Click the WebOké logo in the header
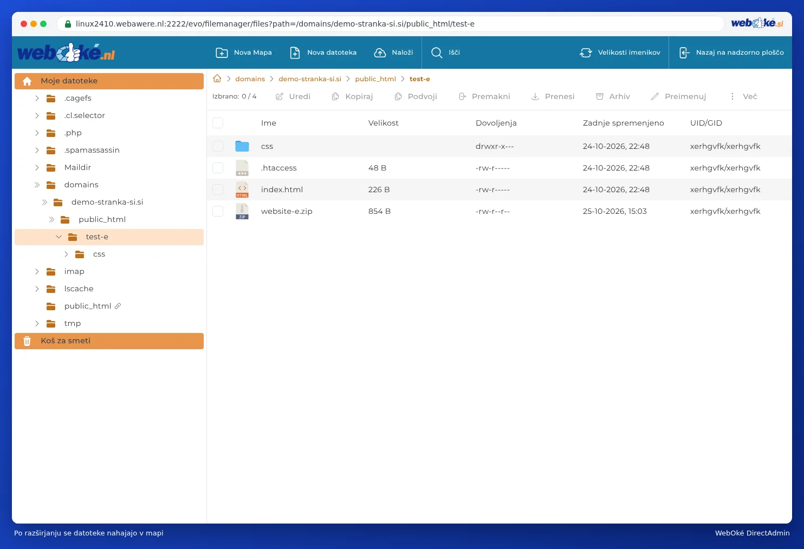This screenshot has width=804, height=549. 66,53
